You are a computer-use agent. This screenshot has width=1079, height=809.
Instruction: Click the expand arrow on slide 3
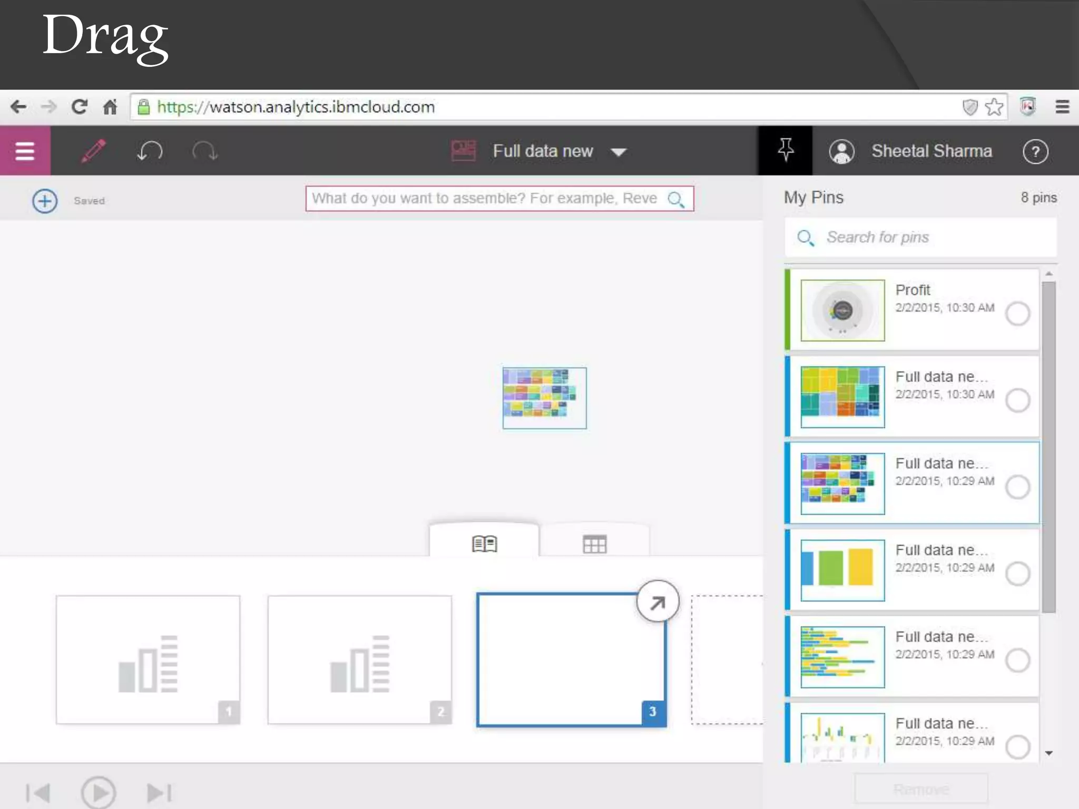(657, 602)
